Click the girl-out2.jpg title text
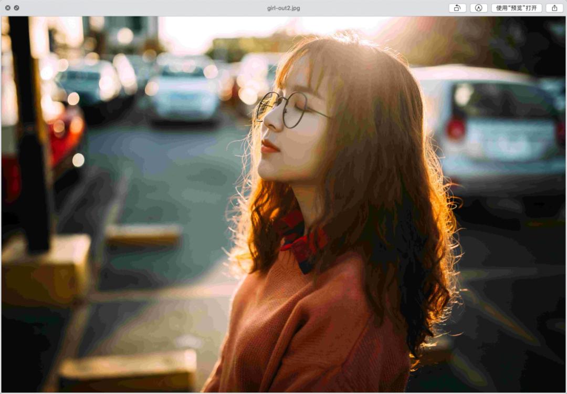 click(283, 8)
